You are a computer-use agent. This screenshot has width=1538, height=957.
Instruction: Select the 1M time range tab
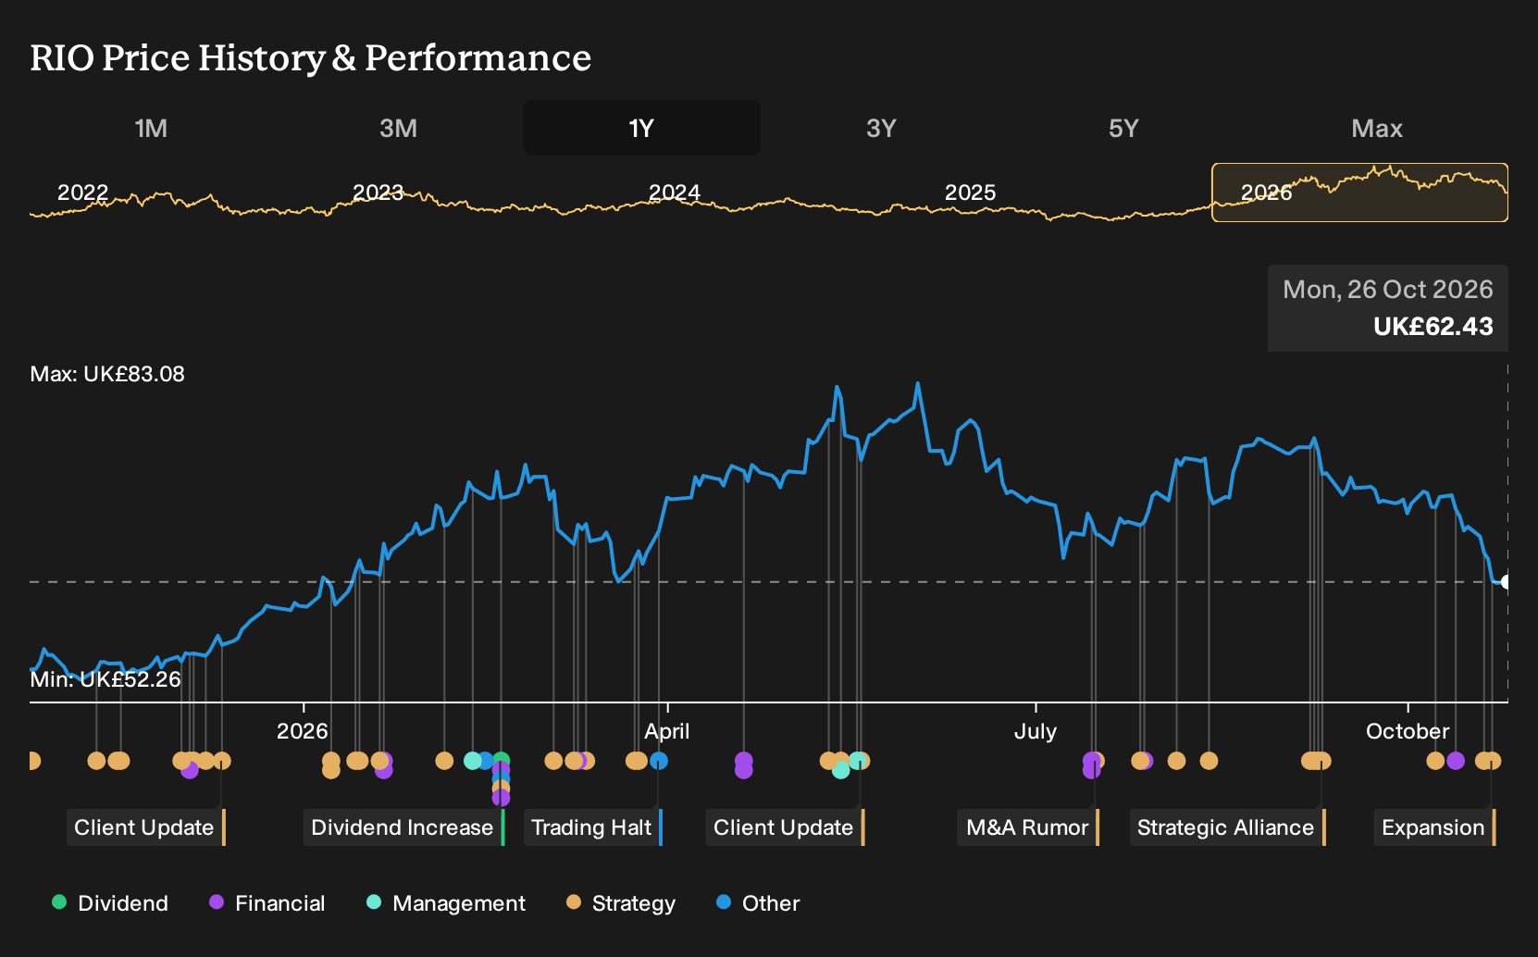pyautogui.click(x=151, y=128)
